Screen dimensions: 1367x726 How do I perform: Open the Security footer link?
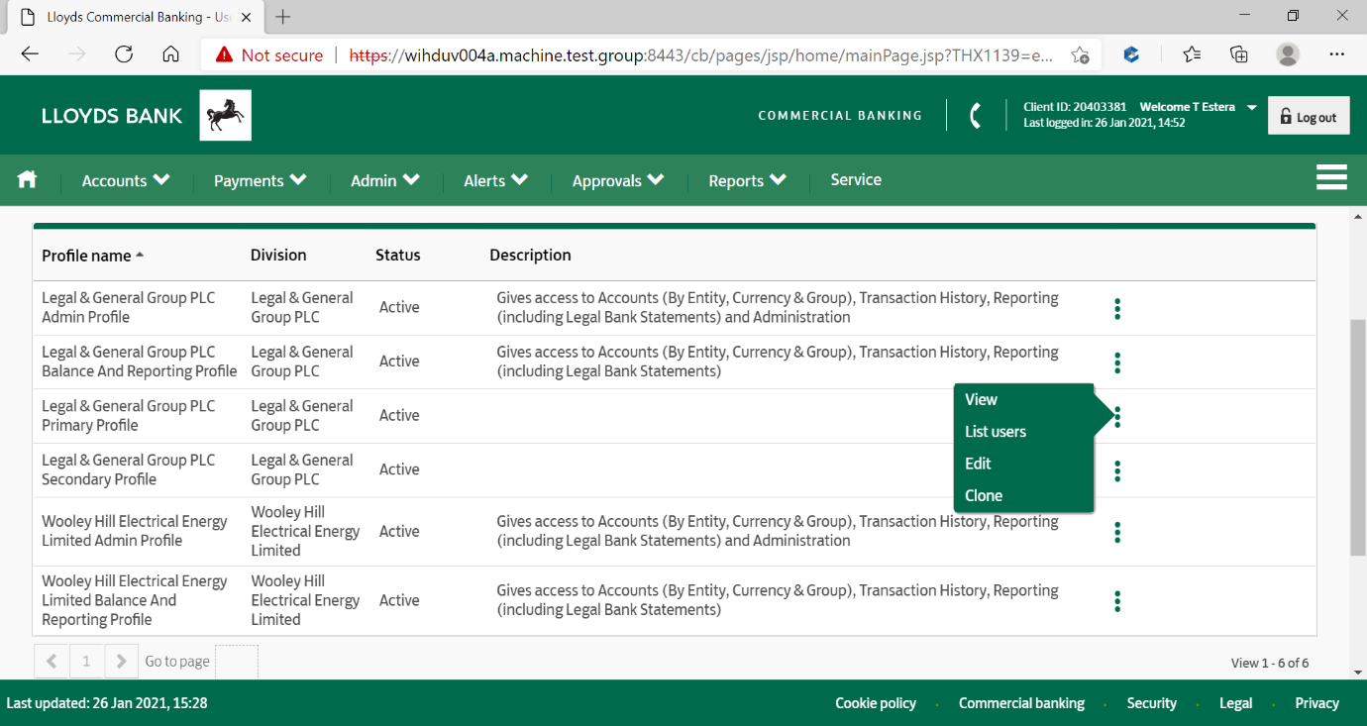point(1151,703)
